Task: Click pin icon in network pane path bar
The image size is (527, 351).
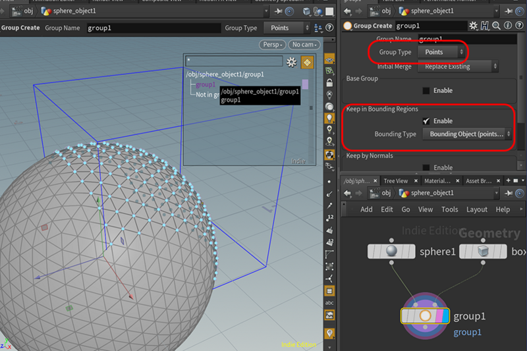Action: (x=509, y=194)
